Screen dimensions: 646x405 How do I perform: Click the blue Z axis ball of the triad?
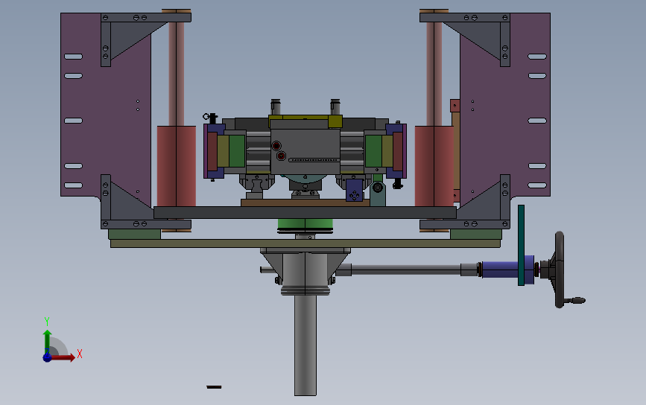48,357
